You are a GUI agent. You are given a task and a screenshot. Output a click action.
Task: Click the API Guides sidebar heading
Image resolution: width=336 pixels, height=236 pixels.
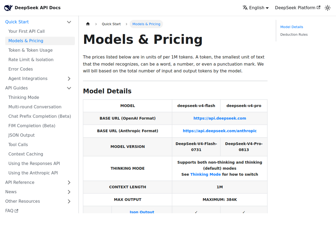click(x=17, y=88)
